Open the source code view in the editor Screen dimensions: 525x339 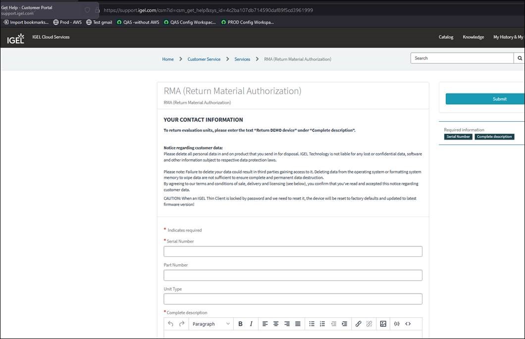(408, 324)
